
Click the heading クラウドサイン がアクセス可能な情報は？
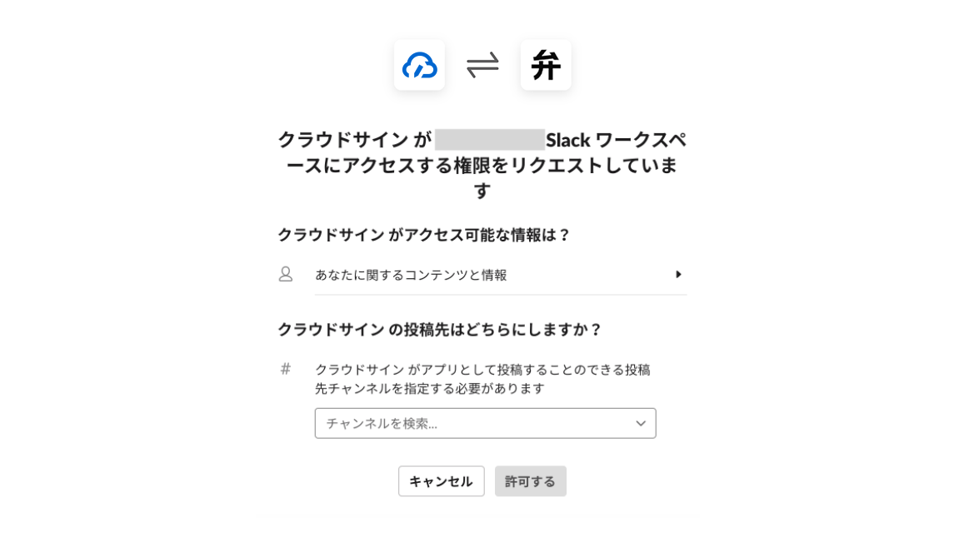[424, 235]
